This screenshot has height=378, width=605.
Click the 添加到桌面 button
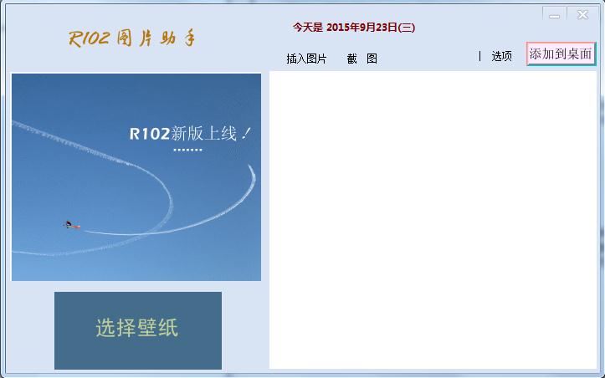(x=561, y=54)
